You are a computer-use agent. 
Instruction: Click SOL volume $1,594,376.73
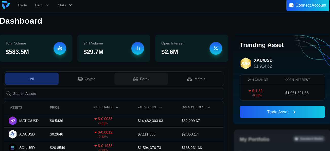(x=149, y=148)
